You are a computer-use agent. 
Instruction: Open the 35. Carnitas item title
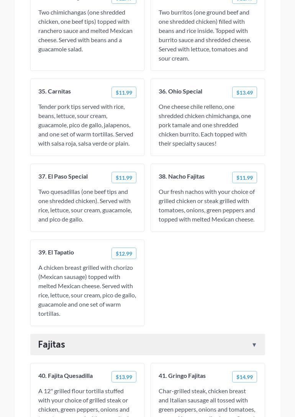[x=54, y=91]
